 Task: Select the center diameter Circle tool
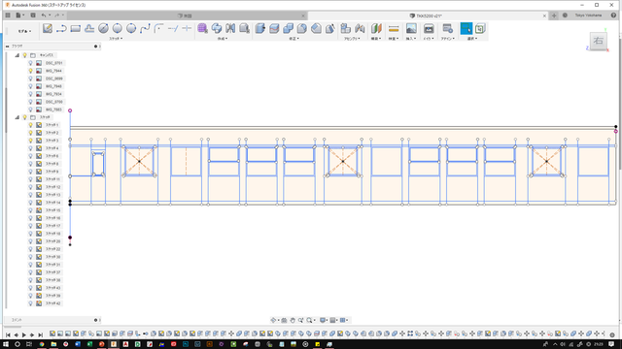pos(104,28)
